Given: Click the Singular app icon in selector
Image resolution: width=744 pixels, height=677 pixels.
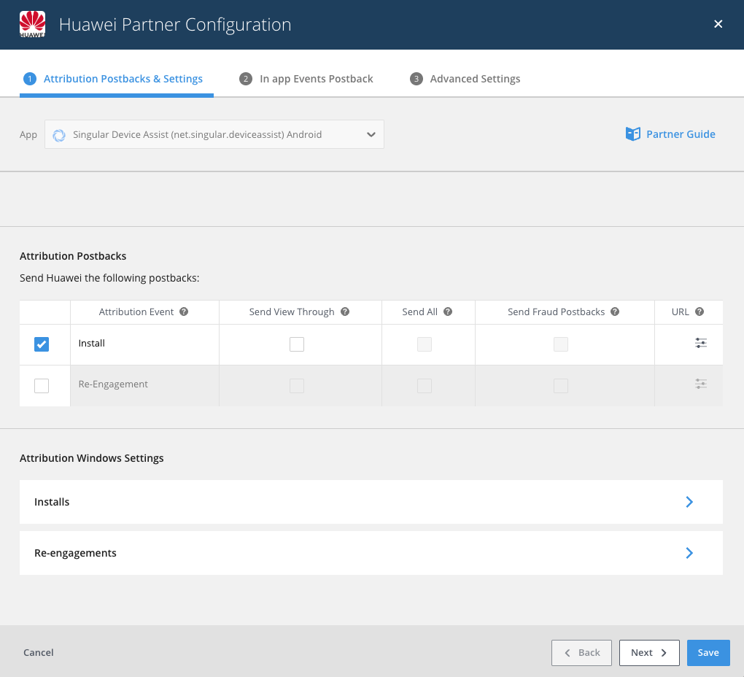Looking at the screenshot, I should pyautogui.click(x=59, y=135).
